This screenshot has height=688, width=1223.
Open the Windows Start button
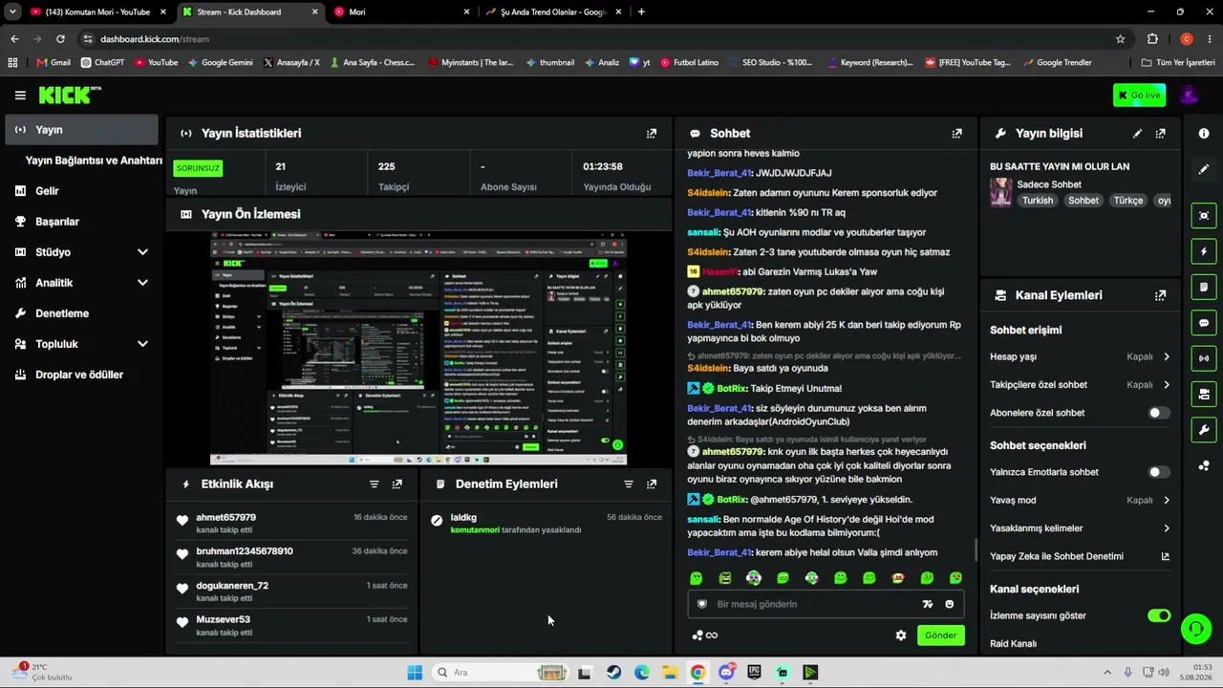coord(415,673)
